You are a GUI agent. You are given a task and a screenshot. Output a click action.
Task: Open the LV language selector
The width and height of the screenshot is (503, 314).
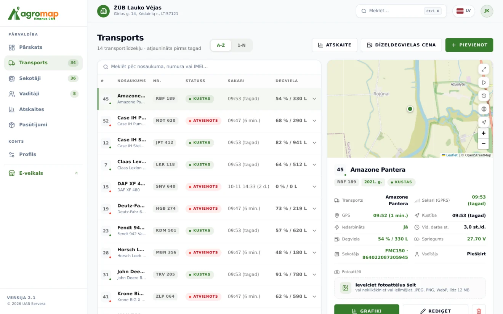tap(464, 11)
